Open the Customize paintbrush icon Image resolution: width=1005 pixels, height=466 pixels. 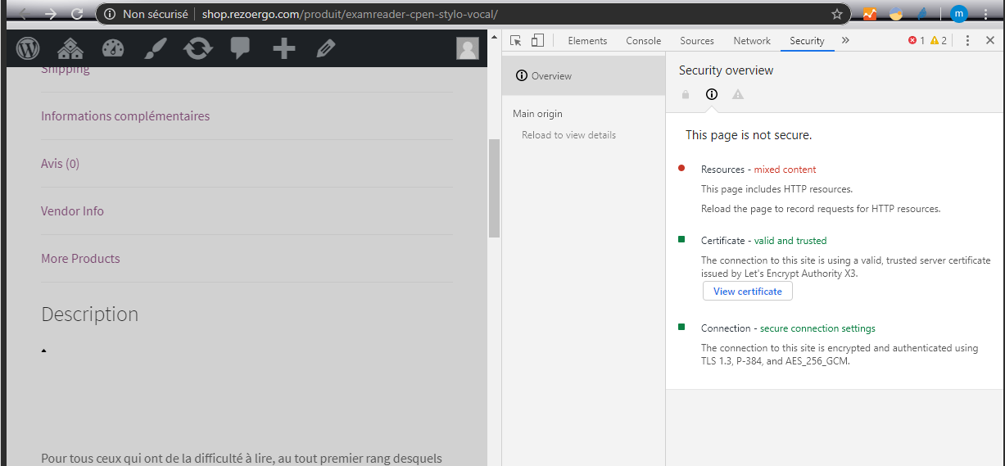pyautogui.click(x=155, y=49)
